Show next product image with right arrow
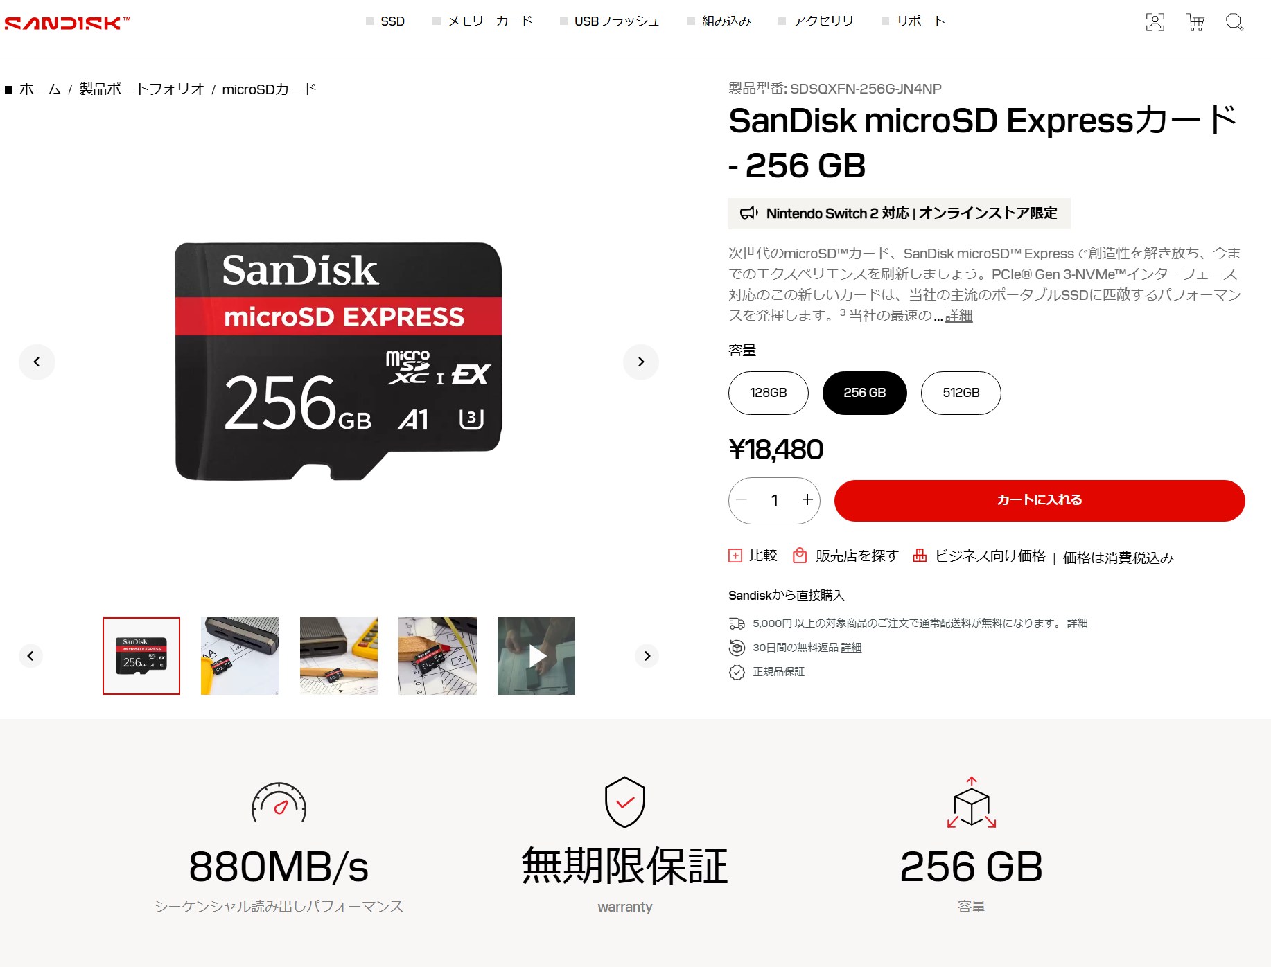Viewport: 1271px width, 967px height. [641, 362]
